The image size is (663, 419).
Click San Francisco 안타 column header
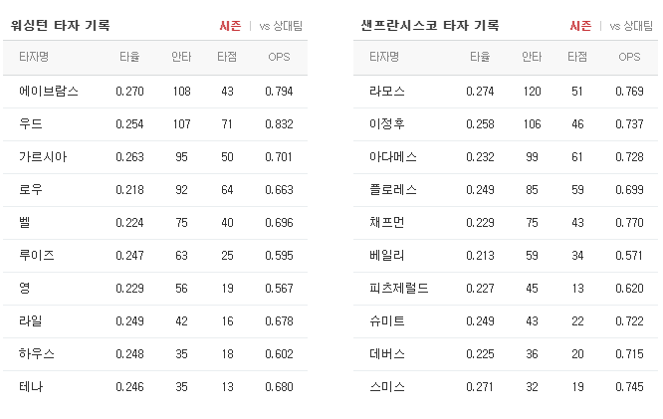(532, 57)
